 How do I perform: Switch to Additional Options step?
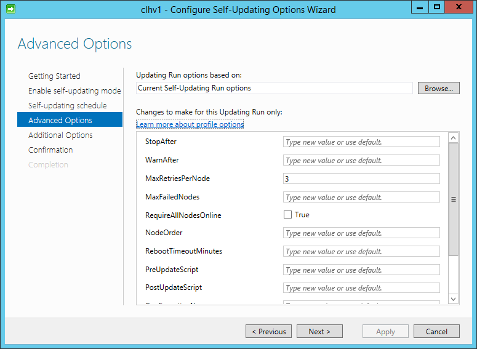point(60,135)
